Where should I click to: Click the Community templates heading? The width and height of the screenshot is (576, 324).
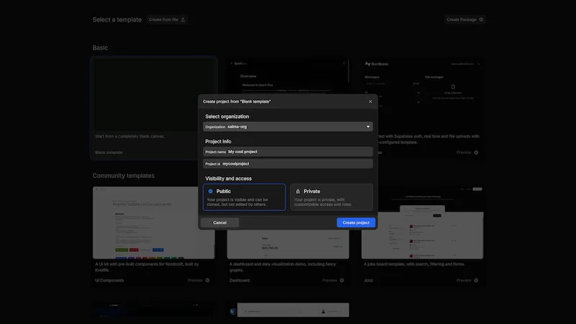[123, 176]
